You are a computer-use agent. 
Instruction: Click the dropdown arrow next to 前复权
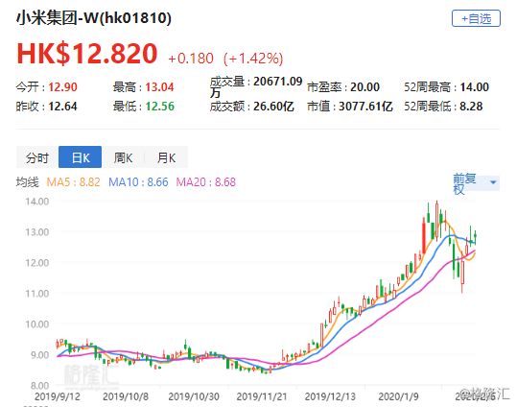493,182
